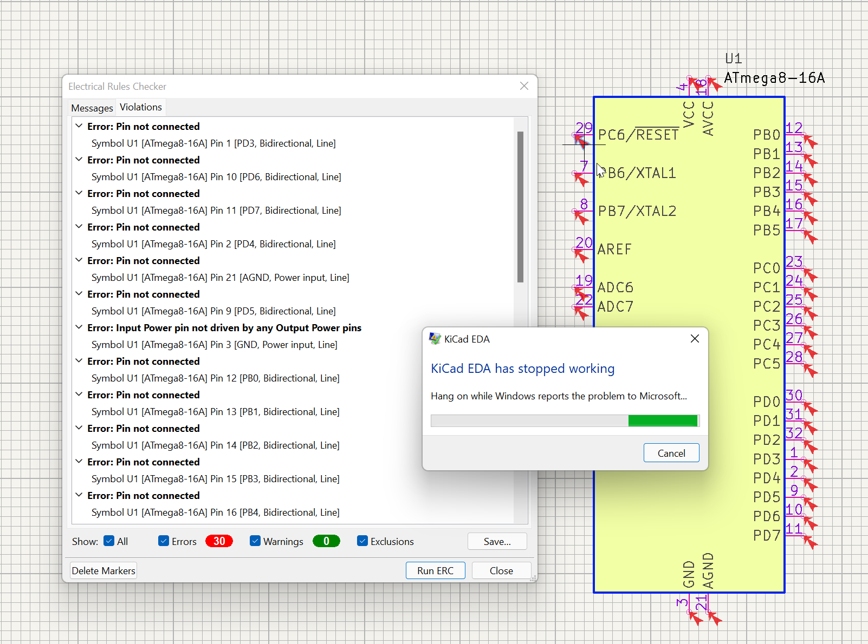Viewport: 868px width, 644px height.
Task: Switch to the Messages tab
Action: pos(92,108)
